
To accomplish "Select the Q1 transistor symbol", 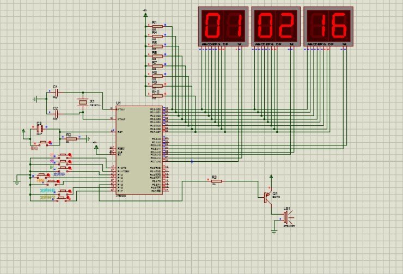I will click(267, 197).
